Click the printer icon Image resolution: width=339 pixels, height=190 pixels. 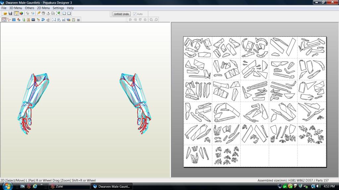[x=78, y=19]
